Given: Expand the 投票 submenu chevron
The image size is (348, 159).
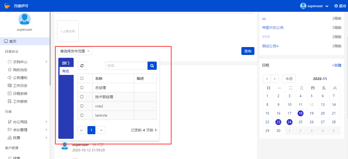Looking at the screenshot, I should [x=46, y=138].
